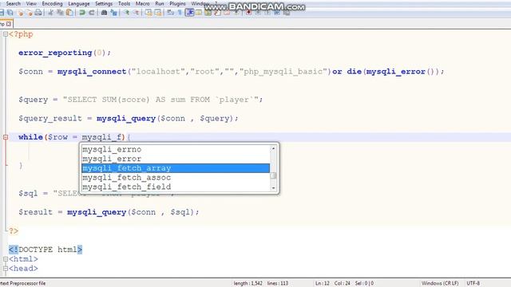Collapse the <html> fold marker

point(6,259)
